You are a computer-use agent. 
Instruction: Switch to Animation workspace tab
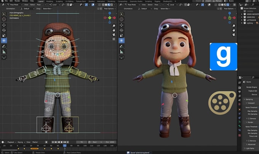coord(101,1)
